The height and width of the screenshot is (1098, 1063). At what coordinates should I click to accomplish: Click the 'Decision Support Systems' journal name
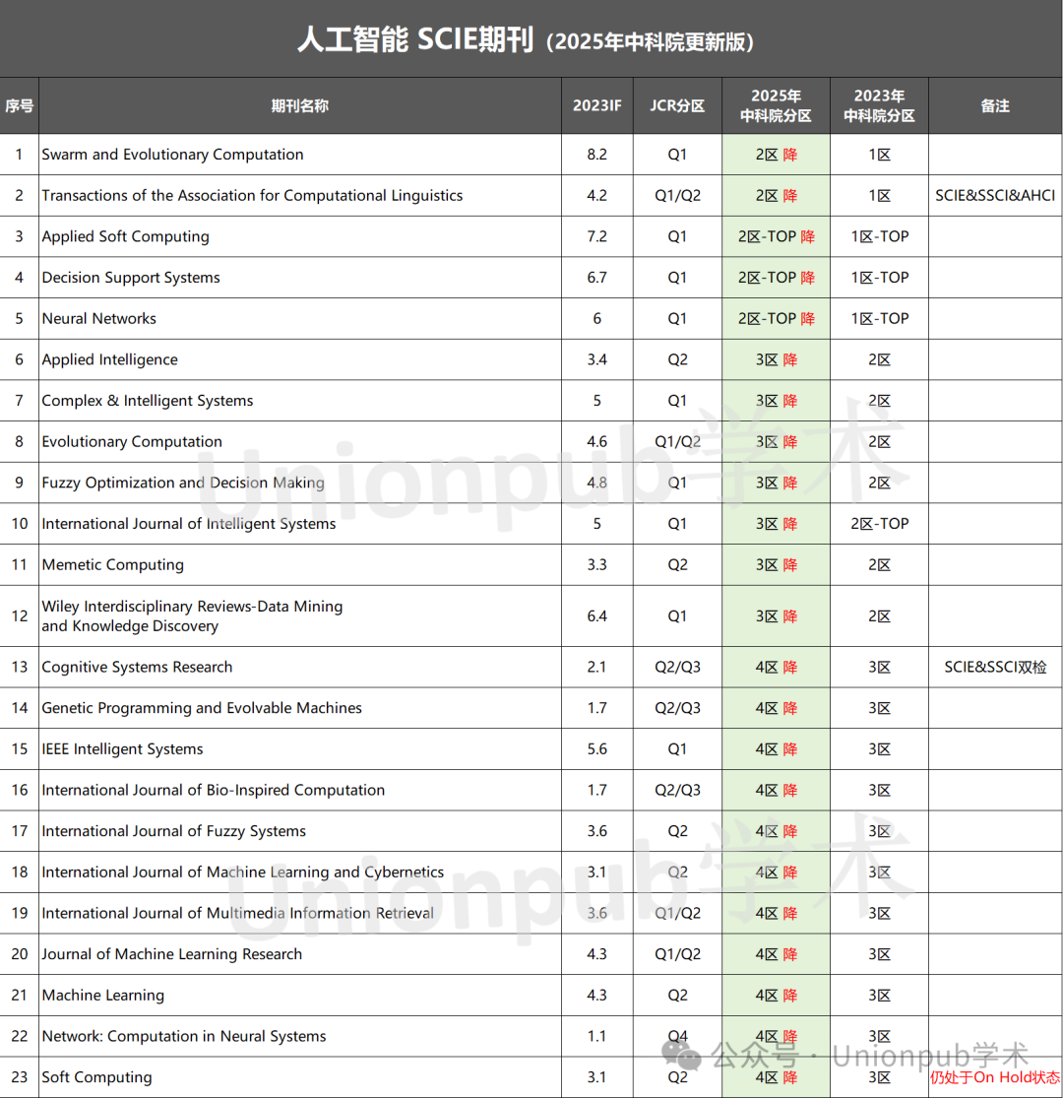(131, 278)
